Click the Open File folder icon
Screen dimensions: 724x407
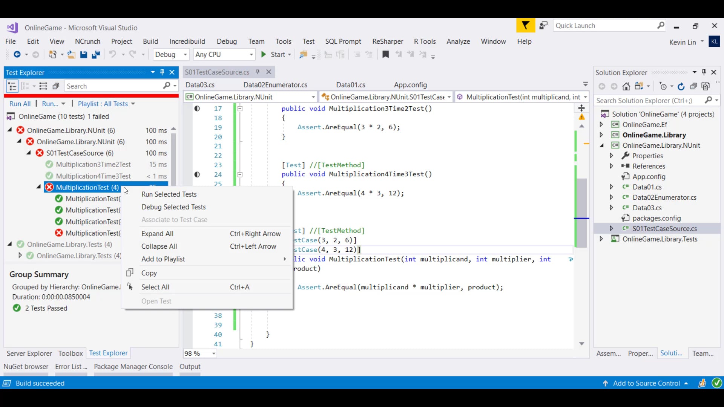[x=71, y=55]
